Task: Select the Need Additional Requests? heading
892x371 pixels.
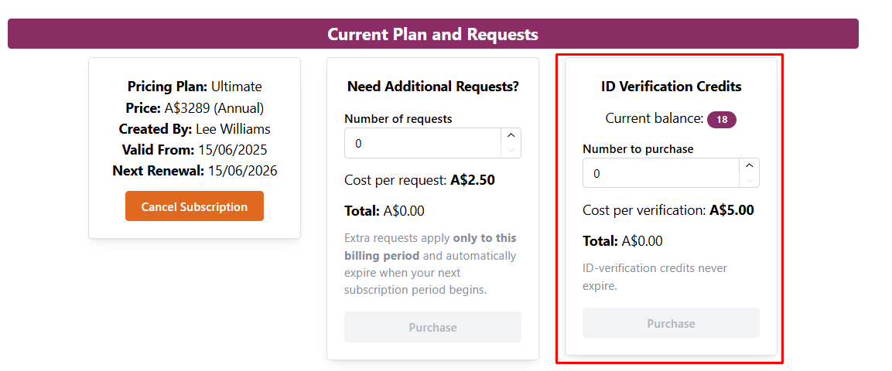Action: pyautogui.click(x=432, y=87)
